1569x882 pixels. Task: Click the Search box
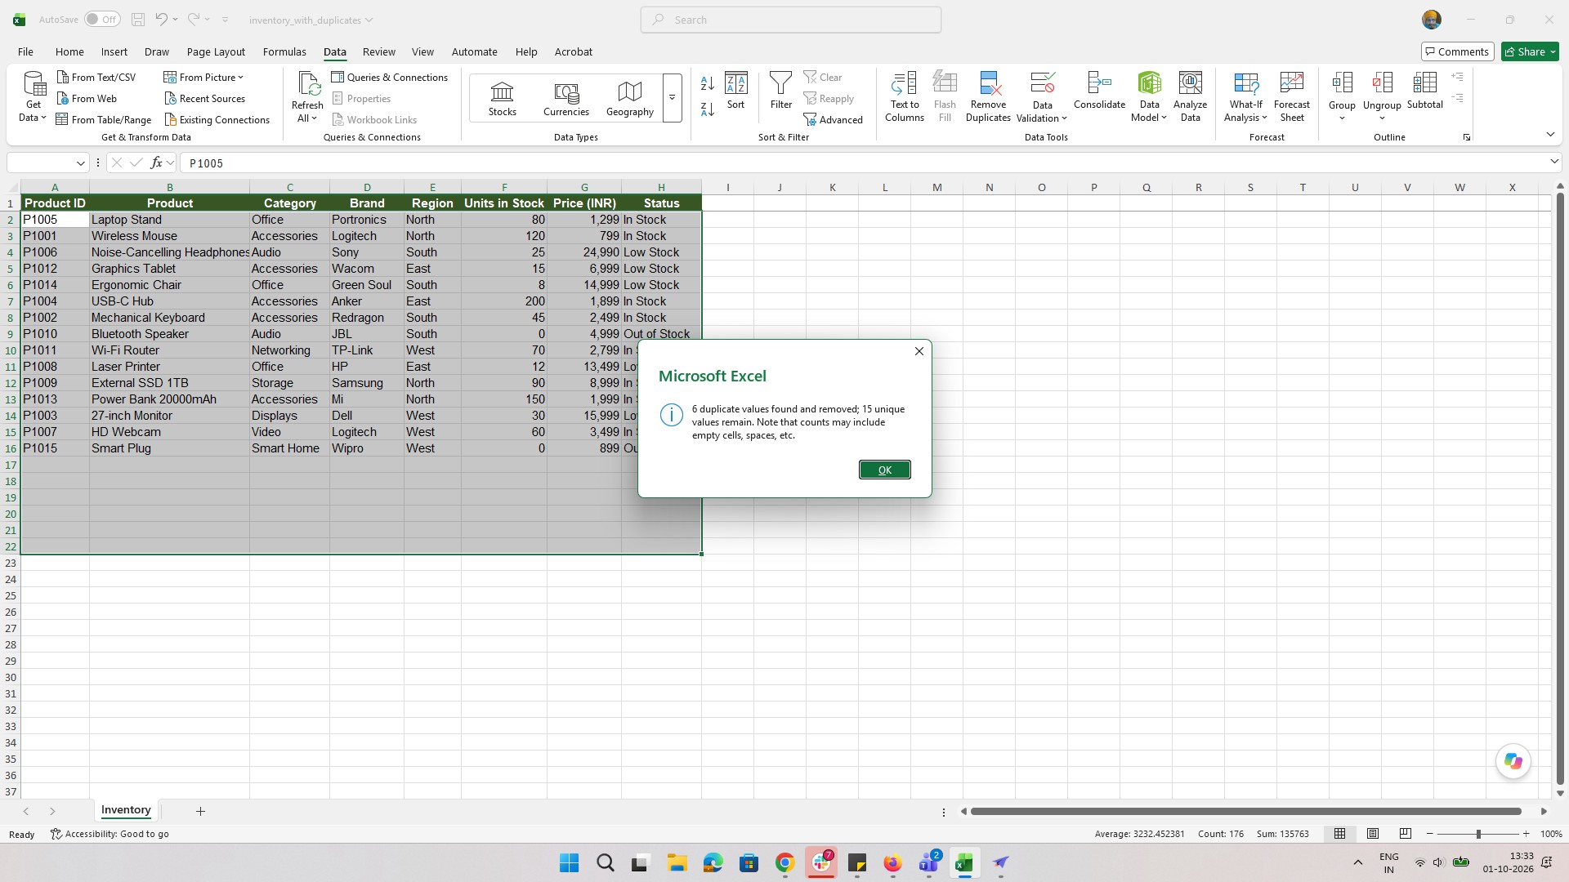[790, 20]
